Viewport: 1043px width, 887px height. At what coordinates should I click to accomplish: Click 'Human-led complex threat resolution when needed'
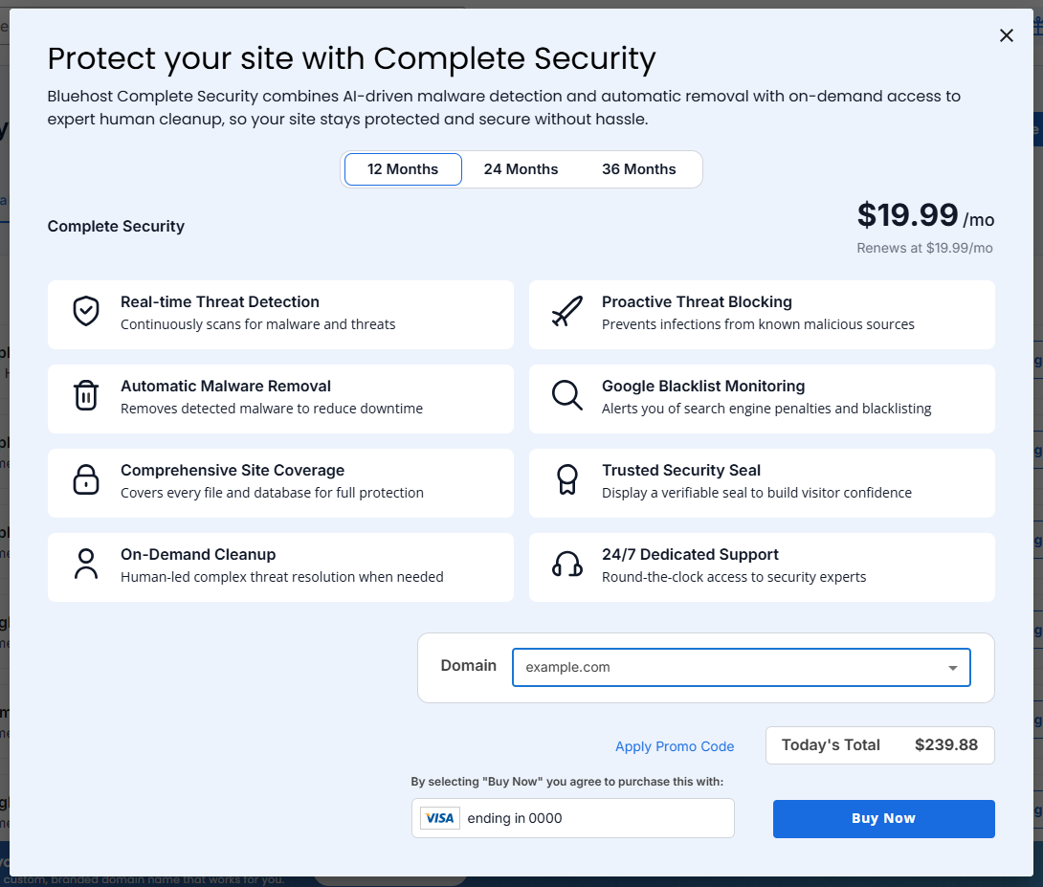click(281, 577)
